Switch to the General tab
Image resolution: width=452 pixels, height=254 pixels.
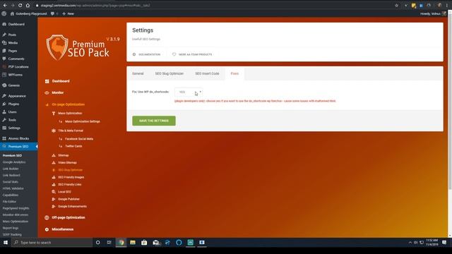coord(138,73)
